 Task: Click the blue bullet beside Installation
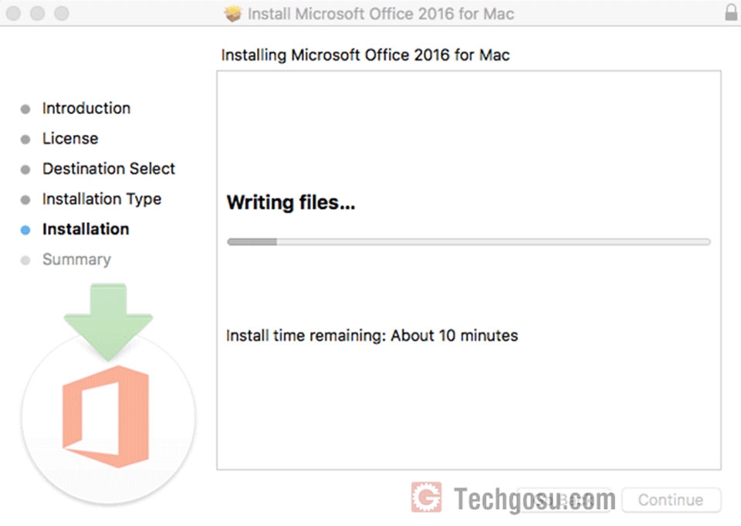25,230
